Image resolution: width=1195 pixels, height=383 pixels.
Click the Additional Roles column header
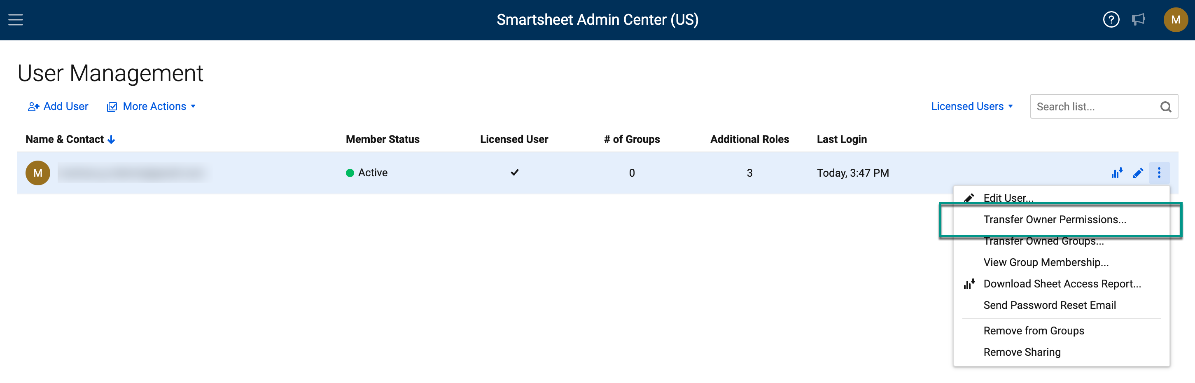[749, 139]
